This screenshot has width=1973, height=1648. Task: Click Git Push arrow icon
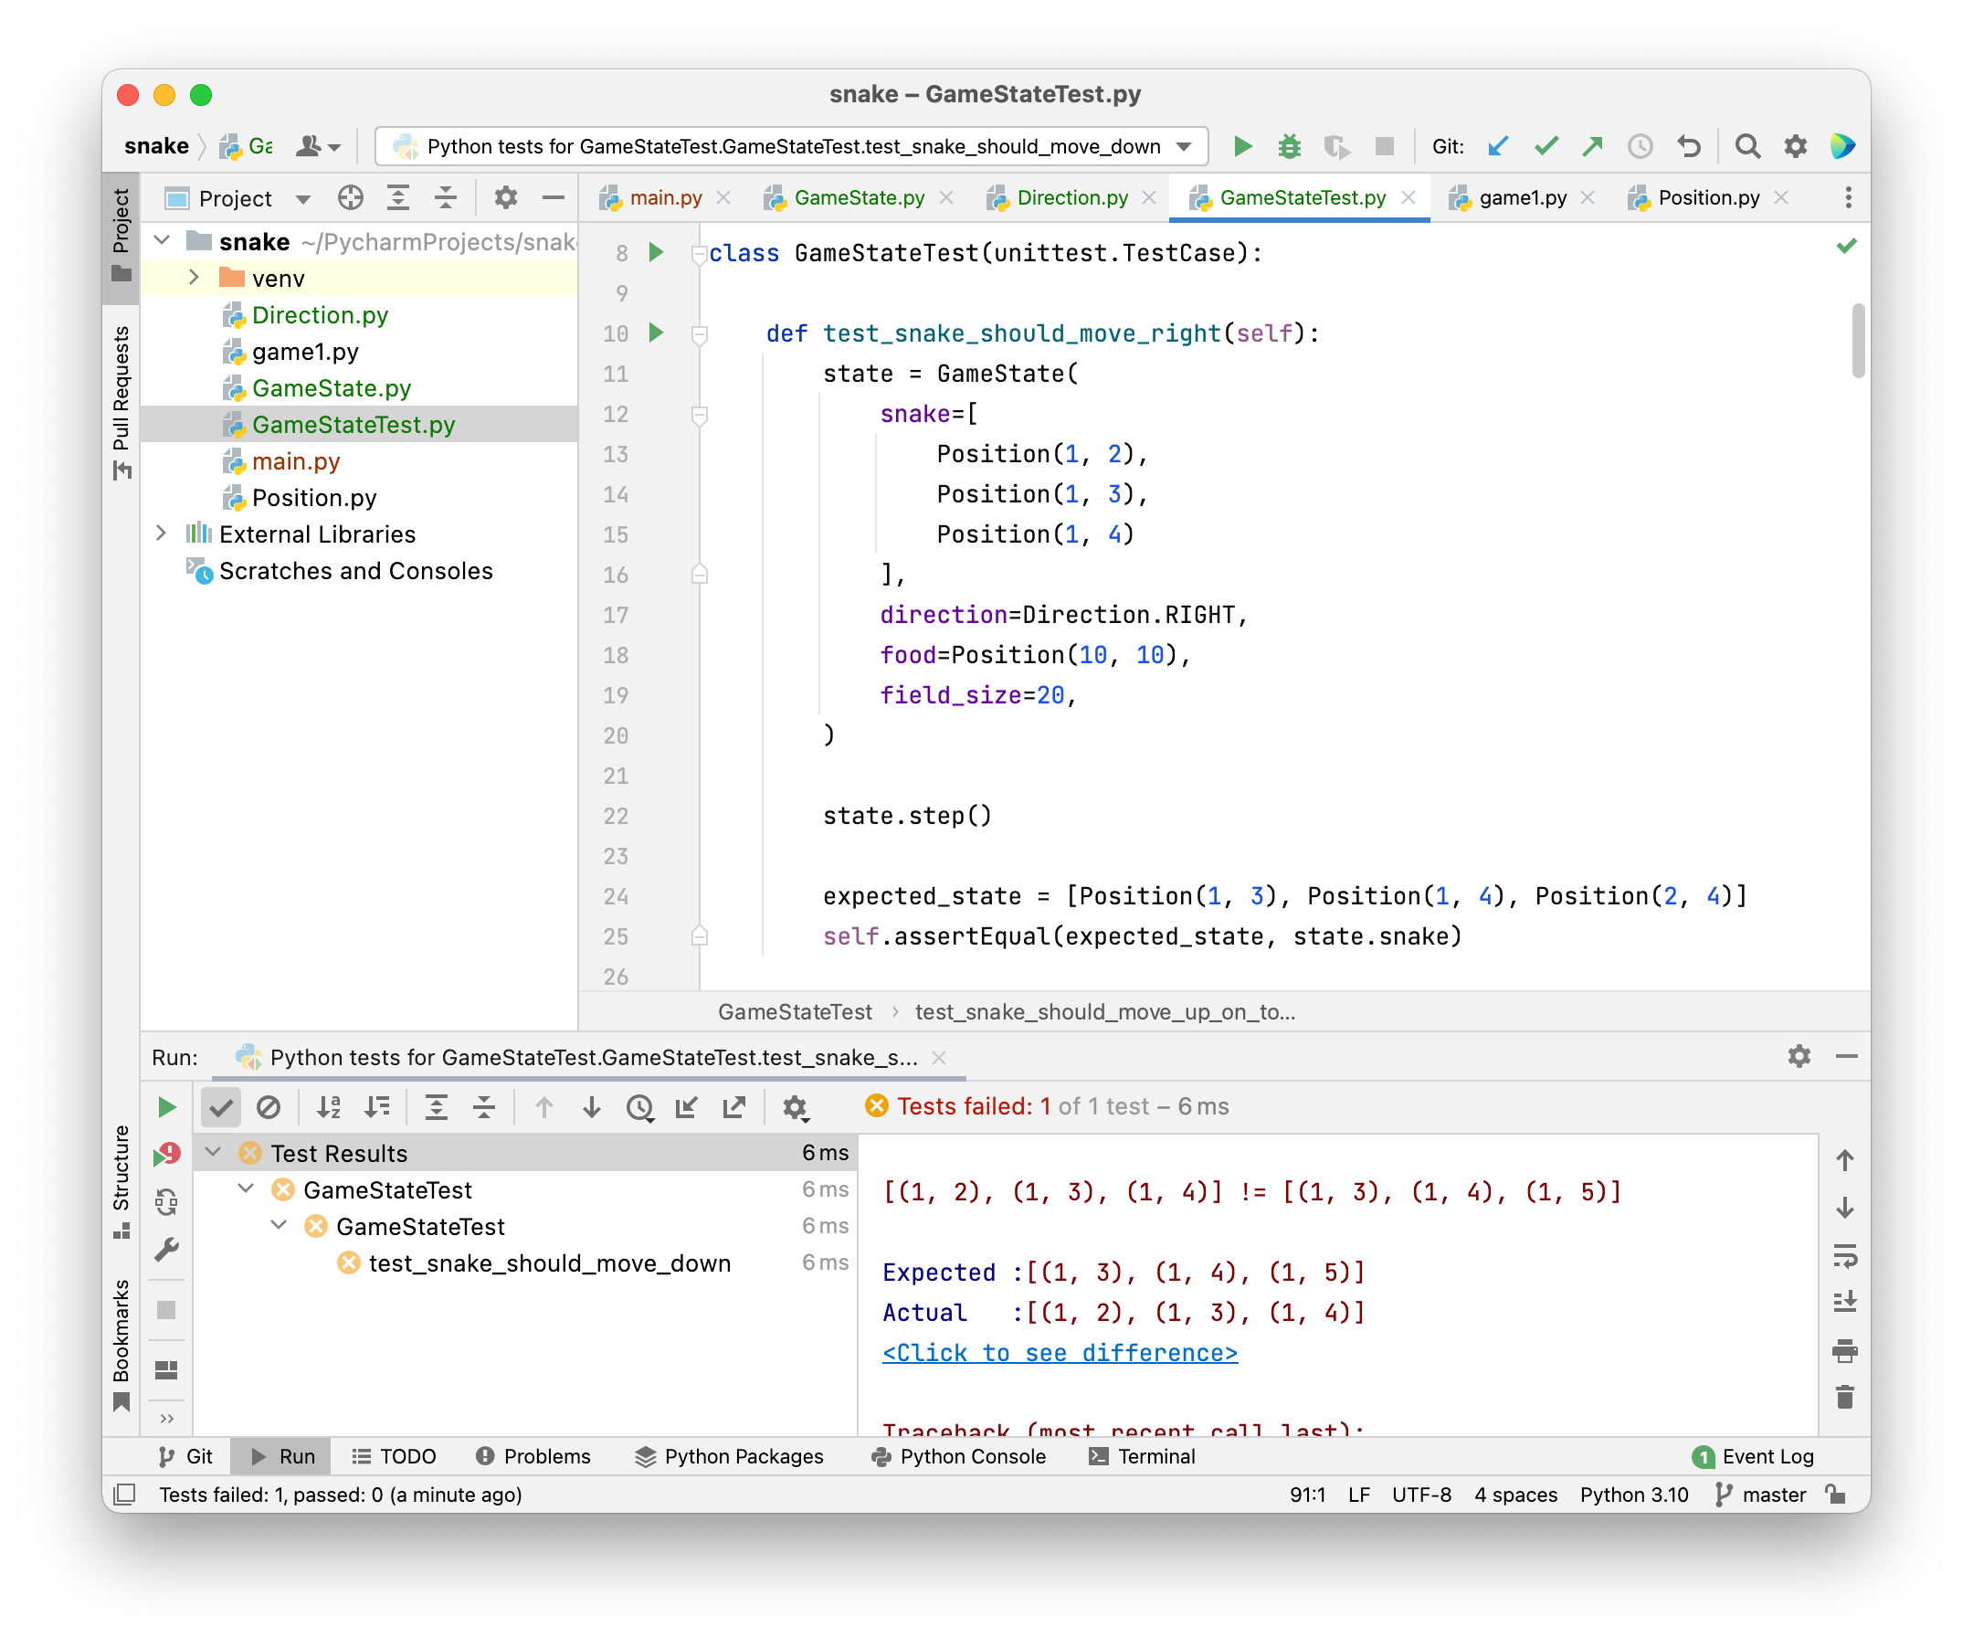pyautogui.click(x=1591, y=146)
